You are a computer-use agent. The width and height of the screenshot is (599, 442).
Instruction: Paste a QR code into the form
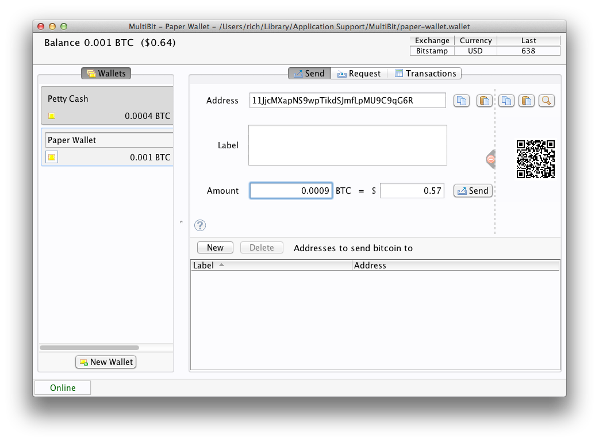coord(526,101)
